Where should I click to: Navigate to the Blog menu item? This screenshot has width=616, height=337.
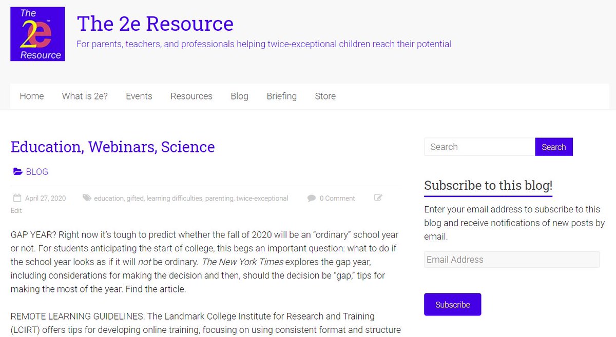point(239,96)
